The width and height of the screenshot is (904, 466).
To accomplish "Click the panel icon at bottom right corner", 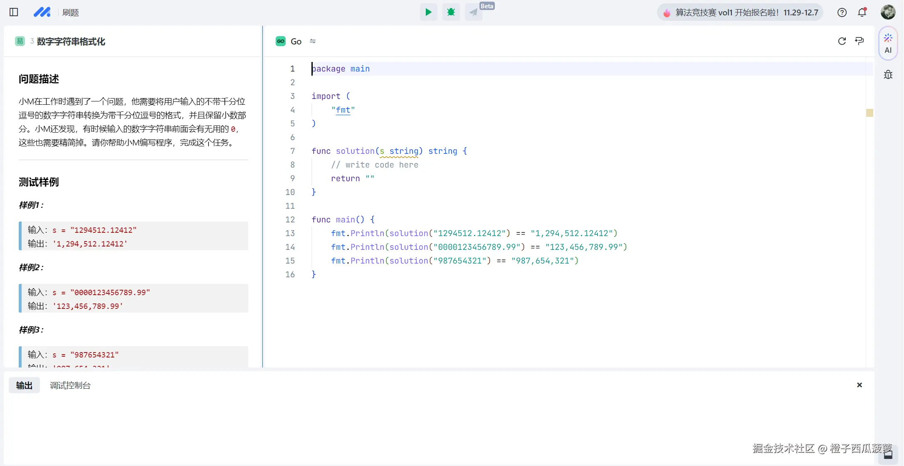I will (888, 455).
